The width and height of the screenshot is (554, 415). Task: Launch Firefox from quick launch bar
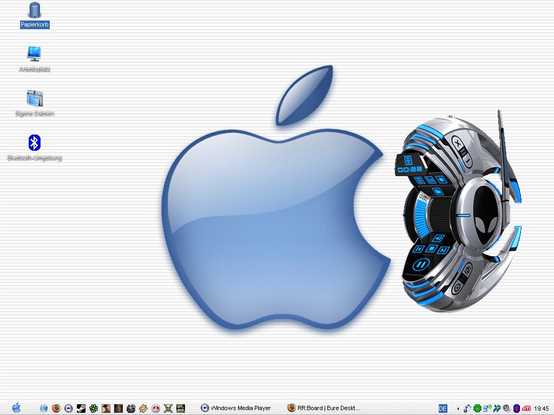(x=56, y=409)
